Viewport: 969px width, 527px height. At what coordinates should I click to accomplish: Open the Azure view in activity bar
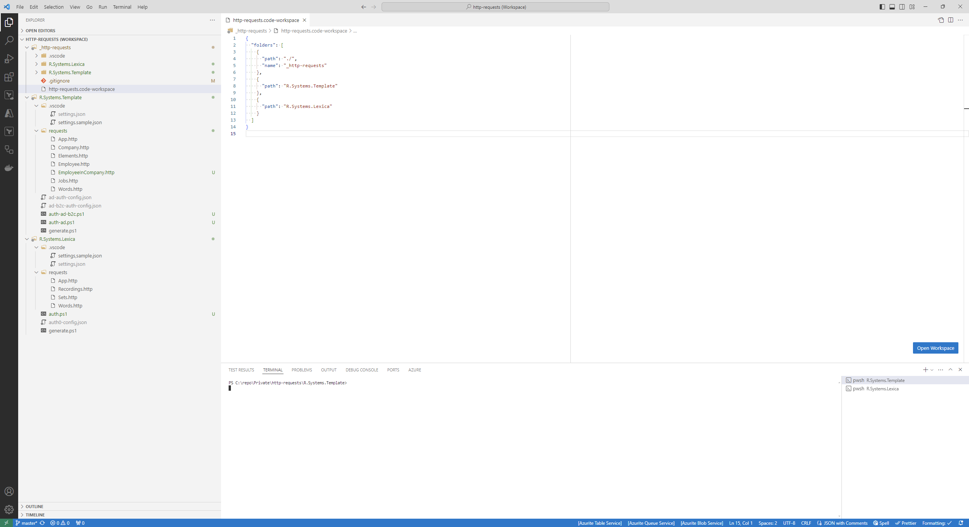[9, 113]
